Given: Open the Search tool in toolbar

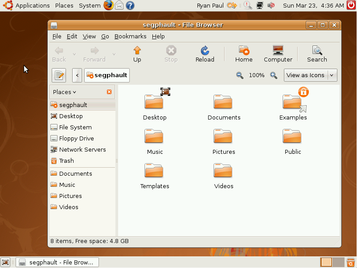Looking at the screenshot, I should pyautogui.click(x=317, y=54).
